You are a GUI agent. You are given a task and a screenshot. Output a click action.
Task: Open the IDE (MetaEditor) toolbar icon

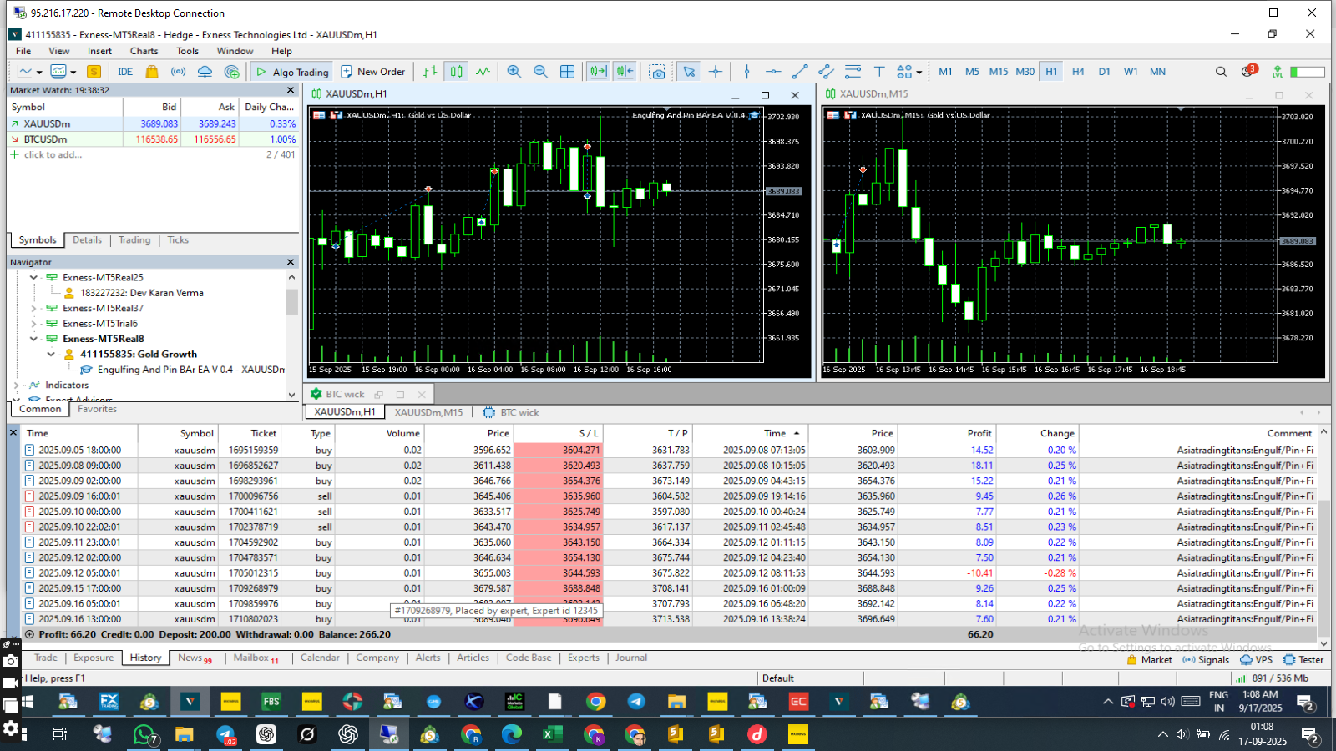(125, 72)
